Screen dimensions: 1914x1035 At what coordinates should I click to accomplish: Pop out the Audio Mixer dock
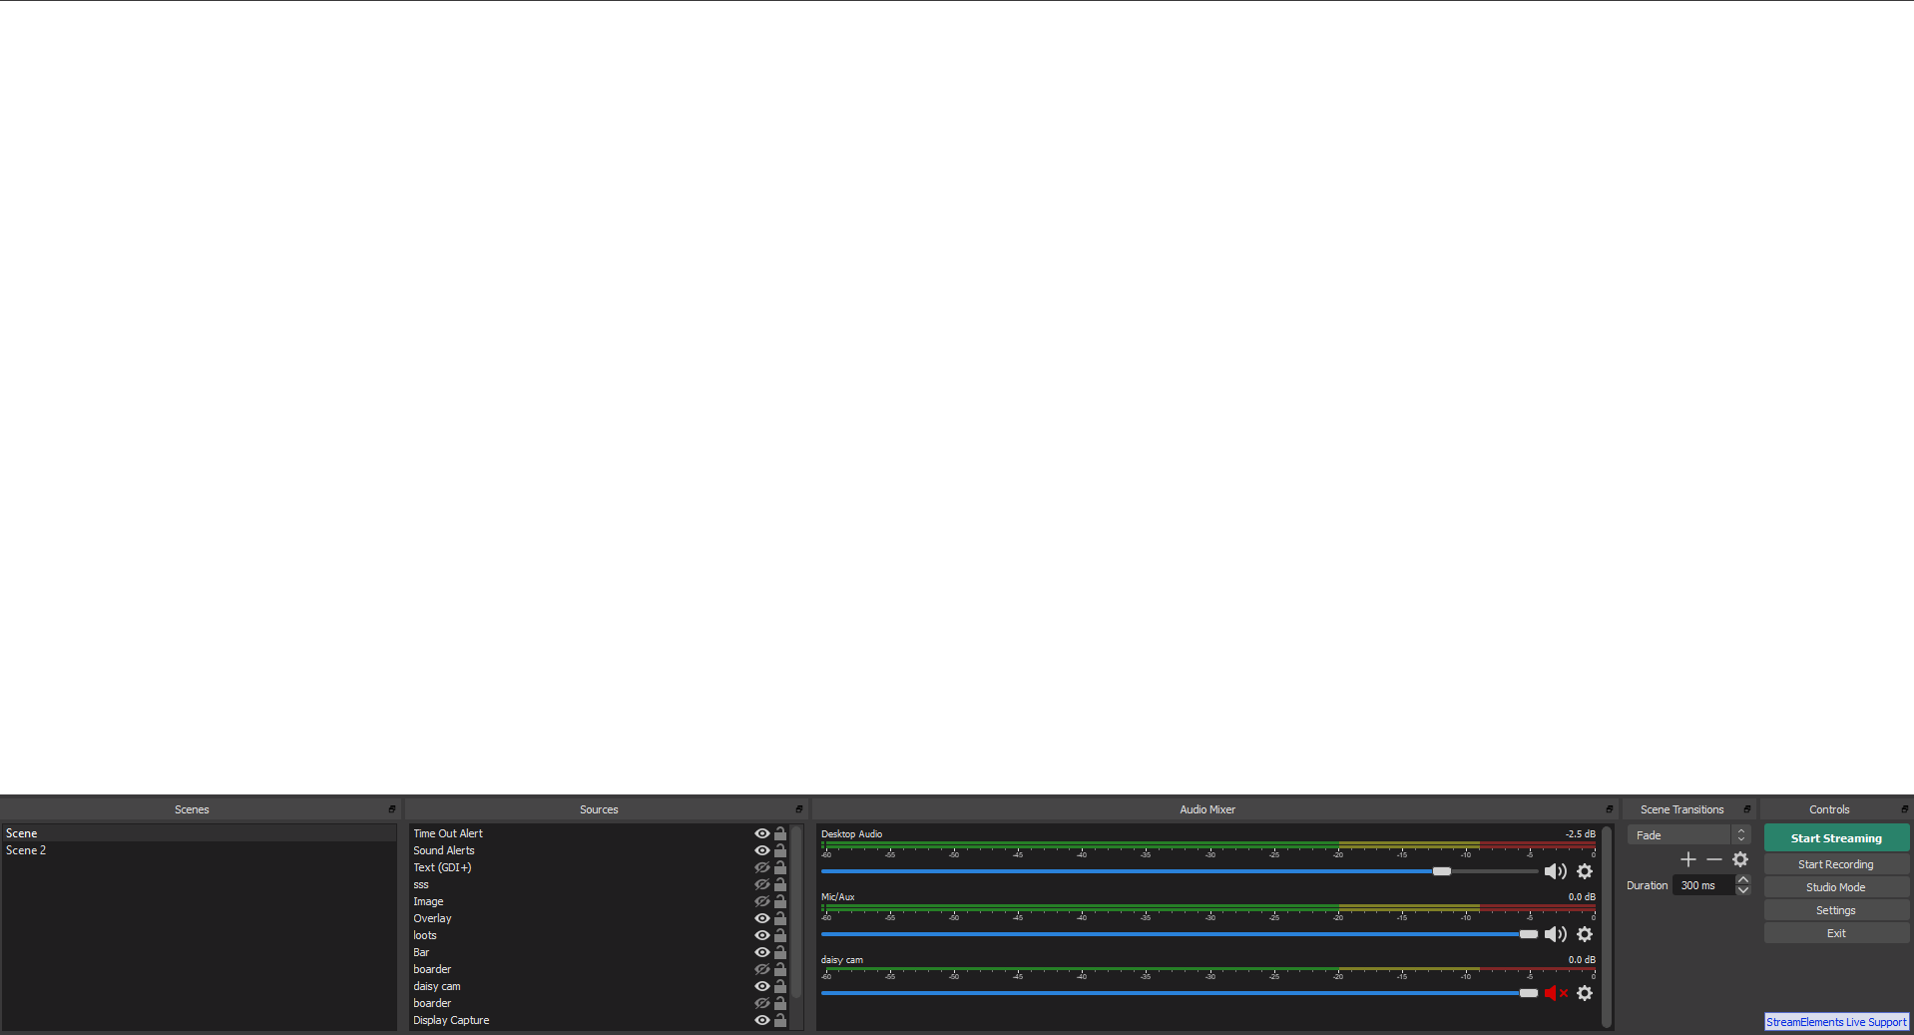(x=1609, y=809)
